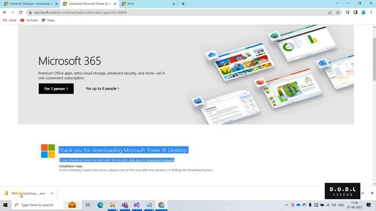The height and width of the screenshot is (211, 376).
Task: Show hidden system tray icons
Action: click(x=287, y=205)
